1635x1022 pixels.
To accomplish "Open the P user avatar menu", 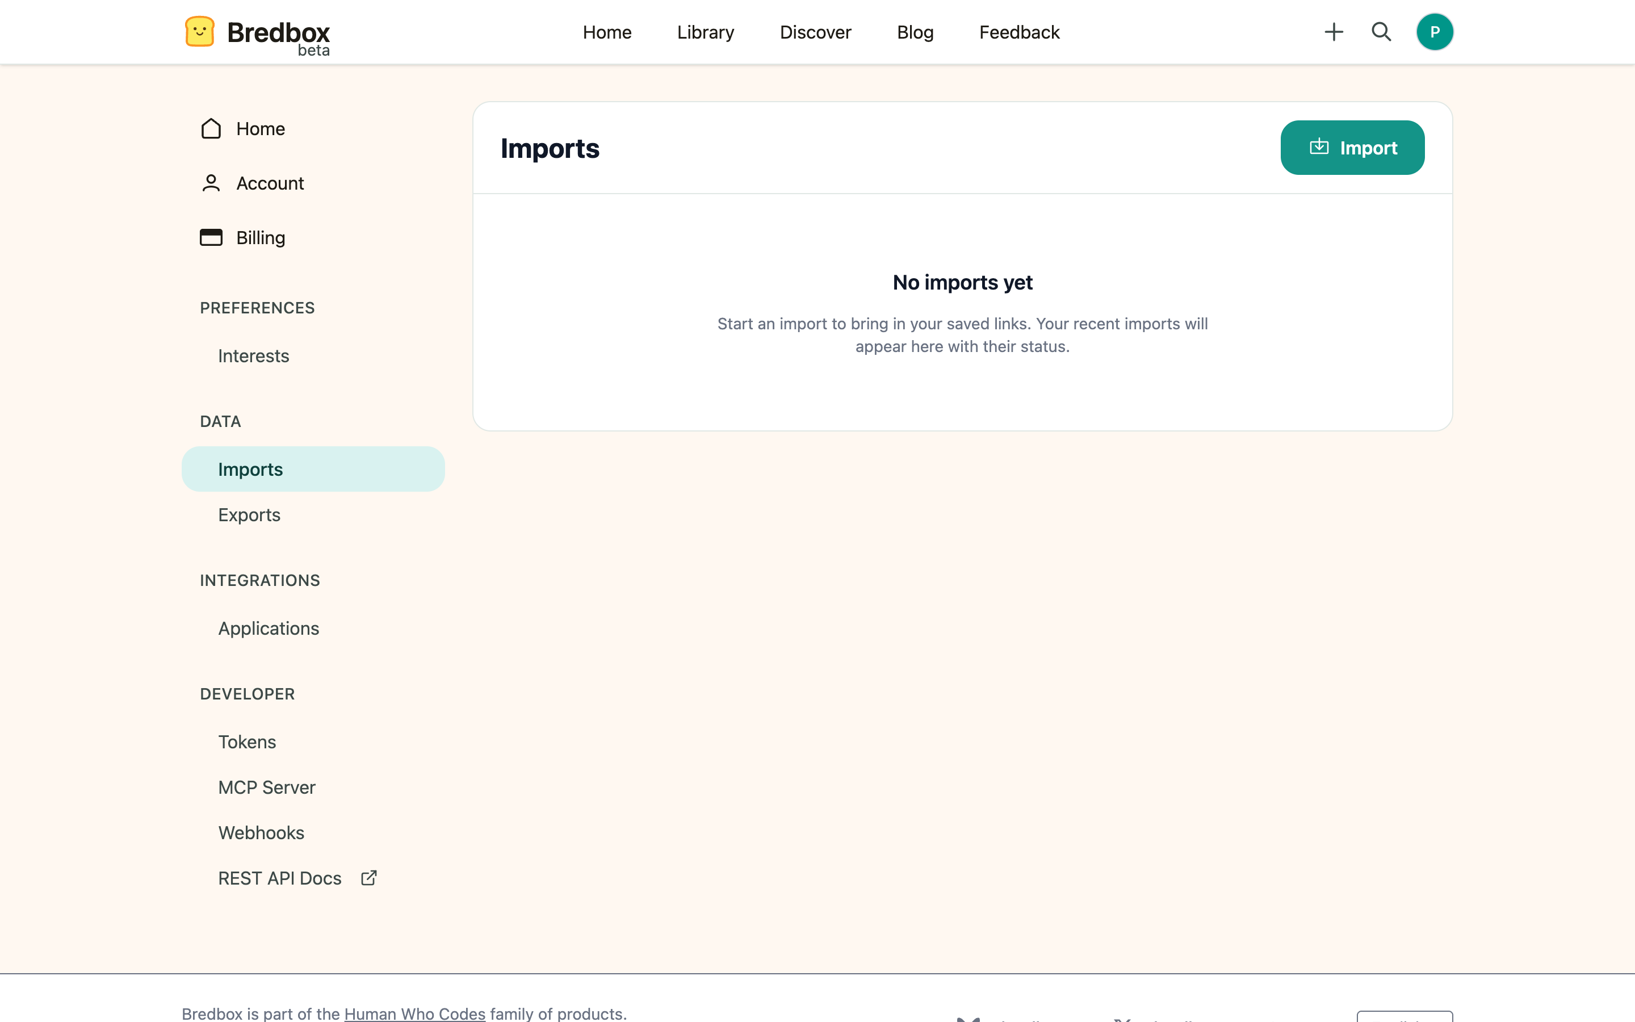I will tap(1435, 32).
